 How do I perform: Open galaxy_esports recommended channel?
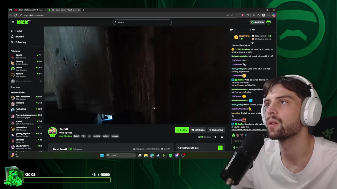(26, 135)
